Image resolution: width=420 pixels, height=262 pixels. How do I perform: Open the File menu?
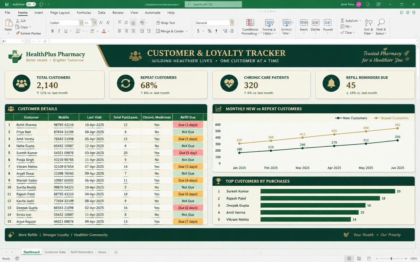click(7, 13)
